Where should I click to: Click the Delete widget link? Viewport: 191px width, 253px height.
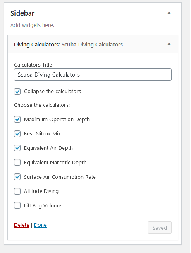21,225
